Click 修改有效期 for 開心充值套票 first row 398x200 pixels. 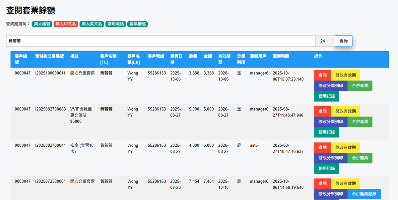(345, 75)
